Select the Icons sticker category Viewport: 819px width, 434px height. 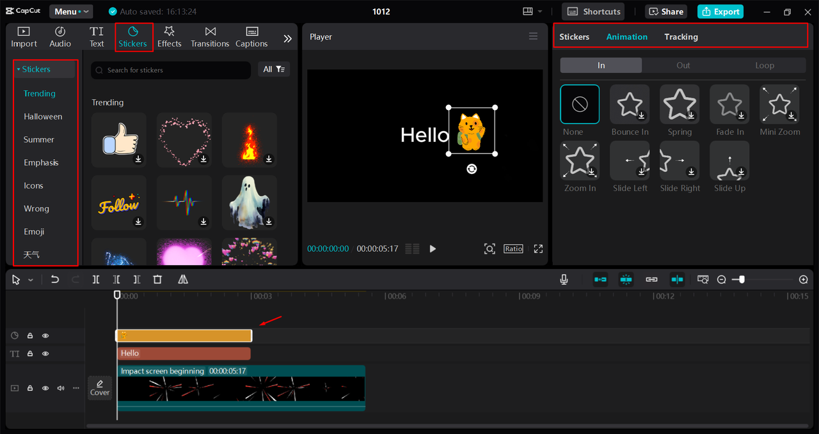tap(33, 185)
